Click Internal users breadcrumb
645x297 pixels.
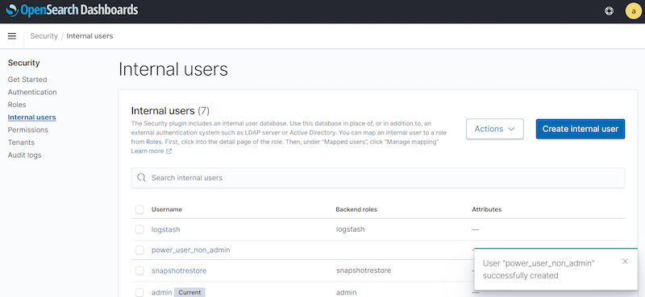click(x=89, y=36)
